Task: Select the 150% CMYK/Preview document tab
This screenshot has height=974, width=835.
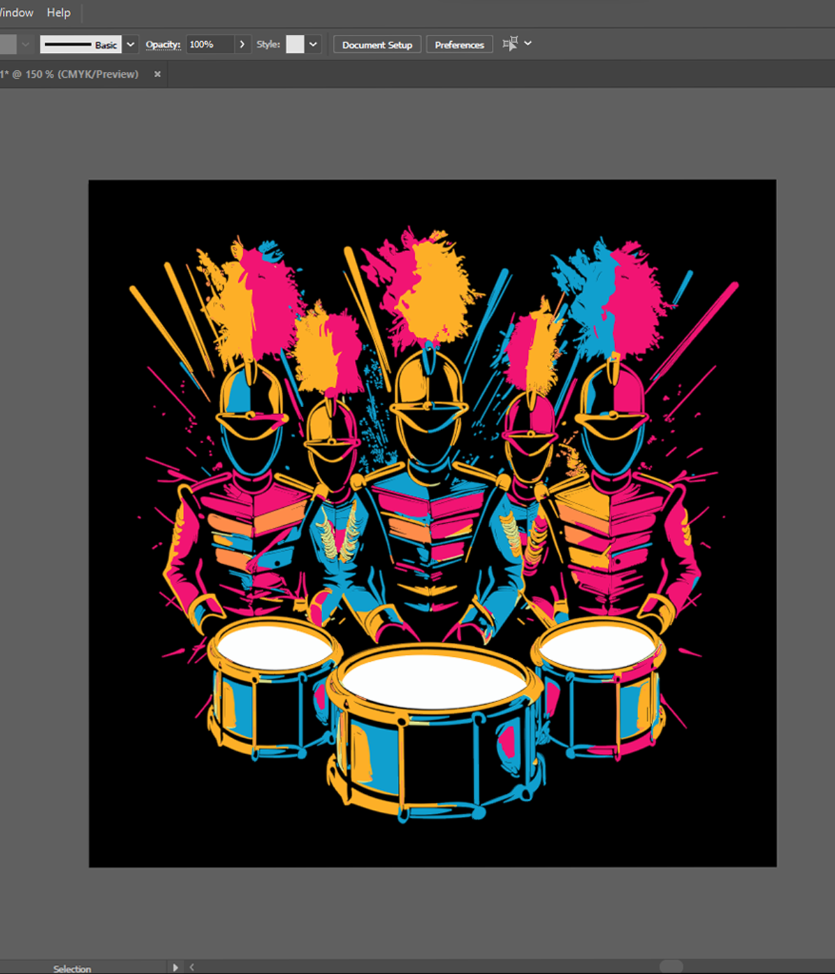Action: 71,74
